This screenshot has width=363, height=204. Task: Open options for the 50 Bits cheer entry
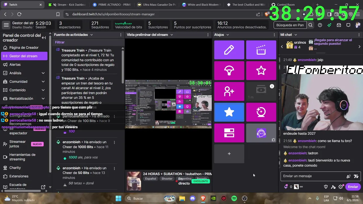114,168
